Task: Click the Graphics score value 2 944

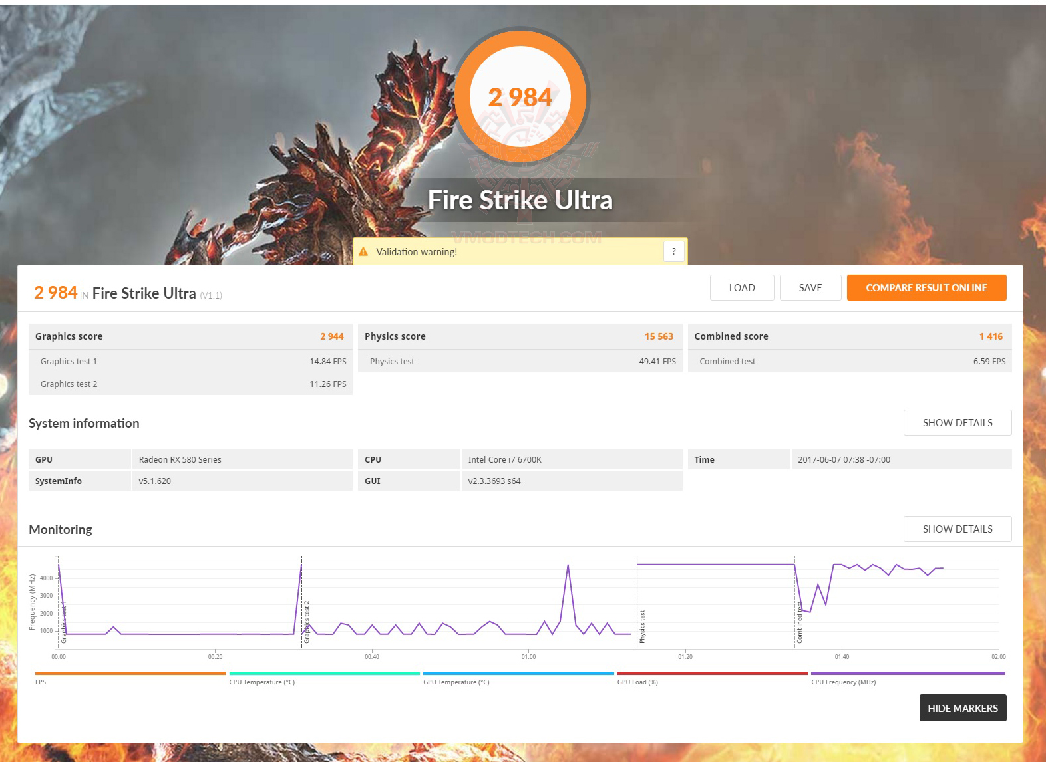Action: pos(332,336)
